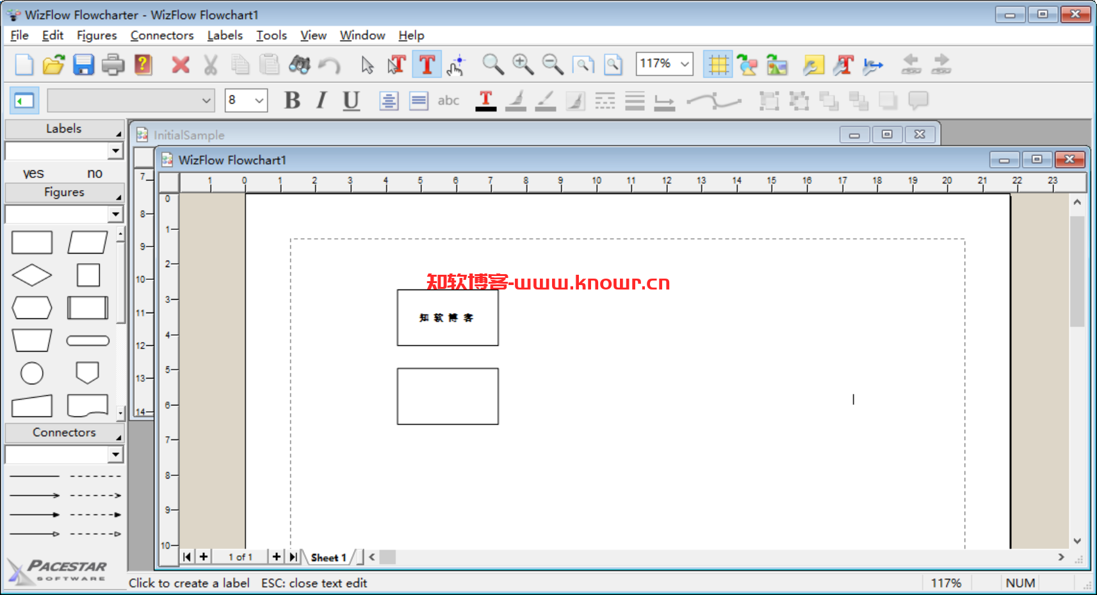1097x595 pixels.
Task: Cut selection with the scissors icon
Action: 211,65
